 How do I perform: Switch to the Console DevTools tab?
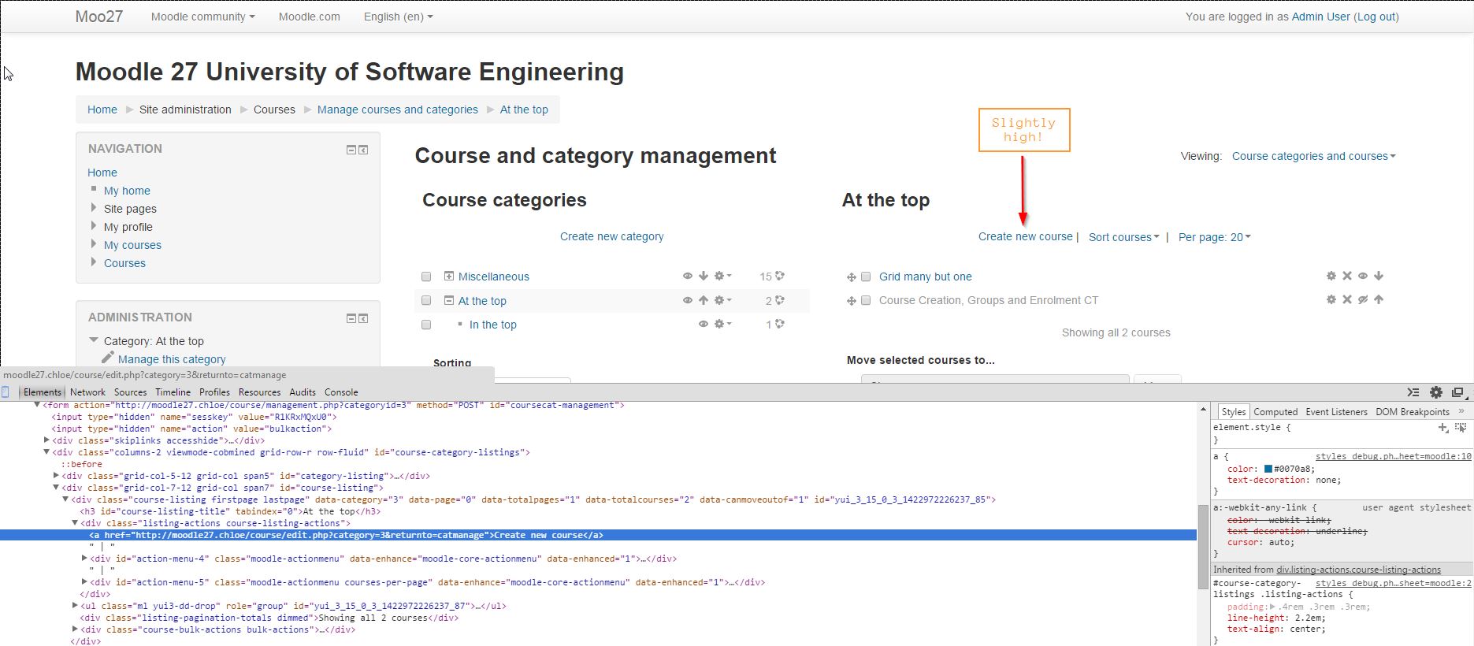tap(341, 392)
